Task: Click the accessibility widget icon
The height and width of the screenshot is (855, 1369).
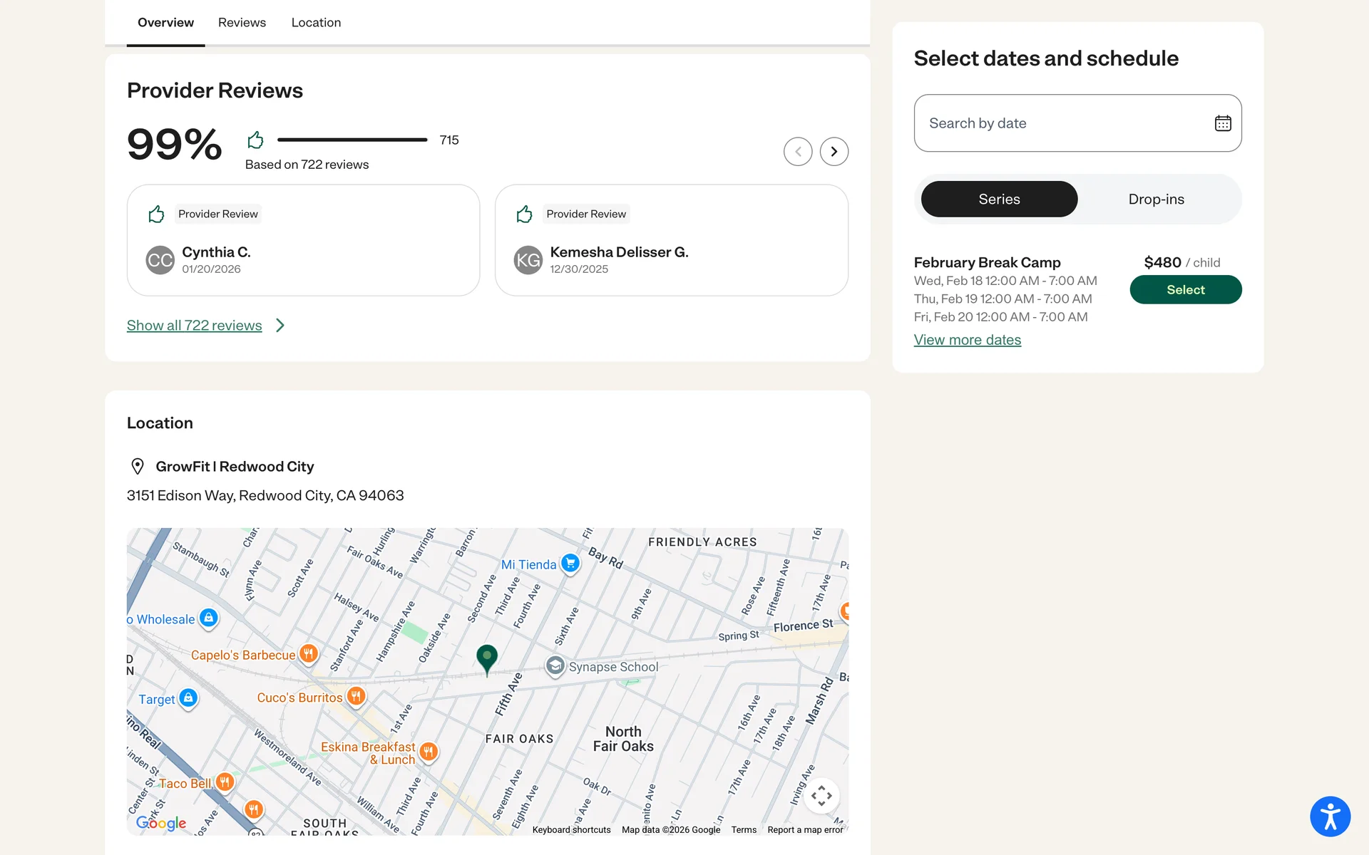Action: pos(1330,816)
